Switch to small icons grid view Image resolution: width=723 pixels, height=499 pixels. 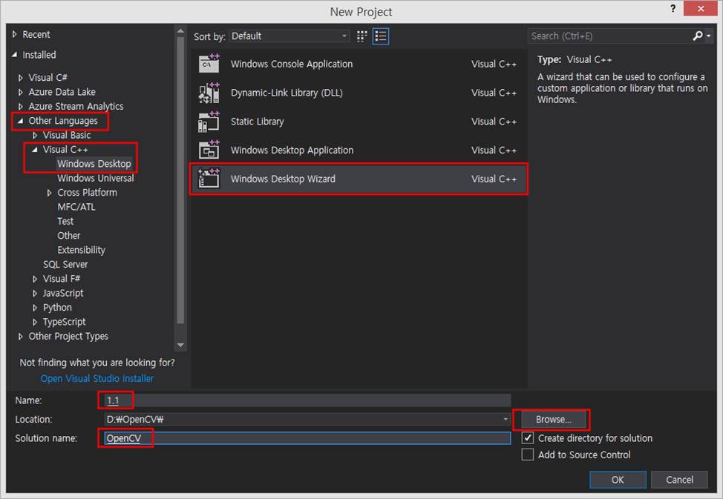tap(362, 36)
